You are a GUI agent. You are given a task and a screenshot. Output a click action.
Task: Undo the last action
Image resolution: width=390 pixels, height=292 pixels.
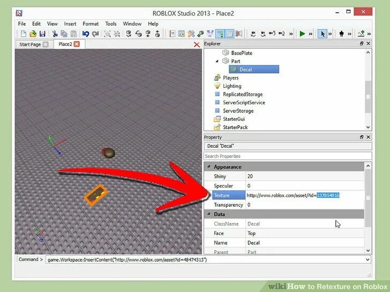click(x=86, y=34)
